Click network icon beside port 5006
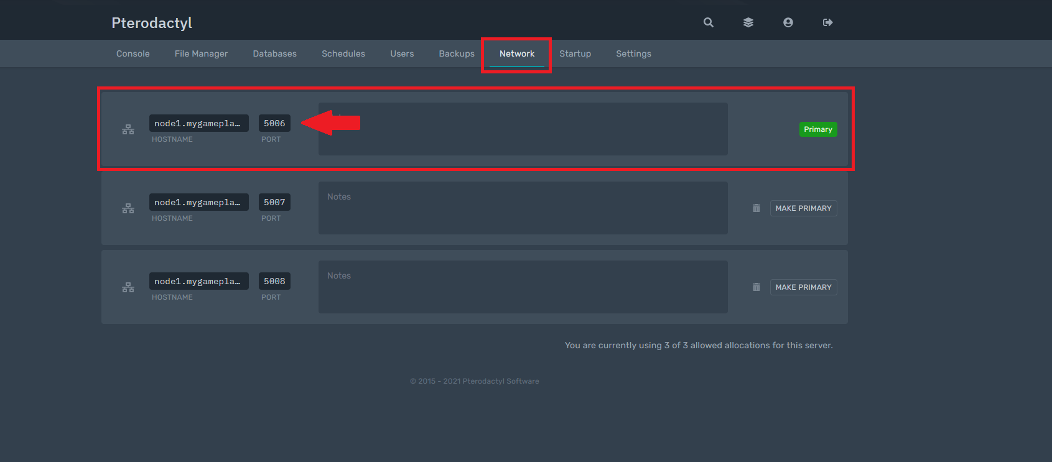The width and height of the screenshot is (1052, 462). (x=128, y=129)
